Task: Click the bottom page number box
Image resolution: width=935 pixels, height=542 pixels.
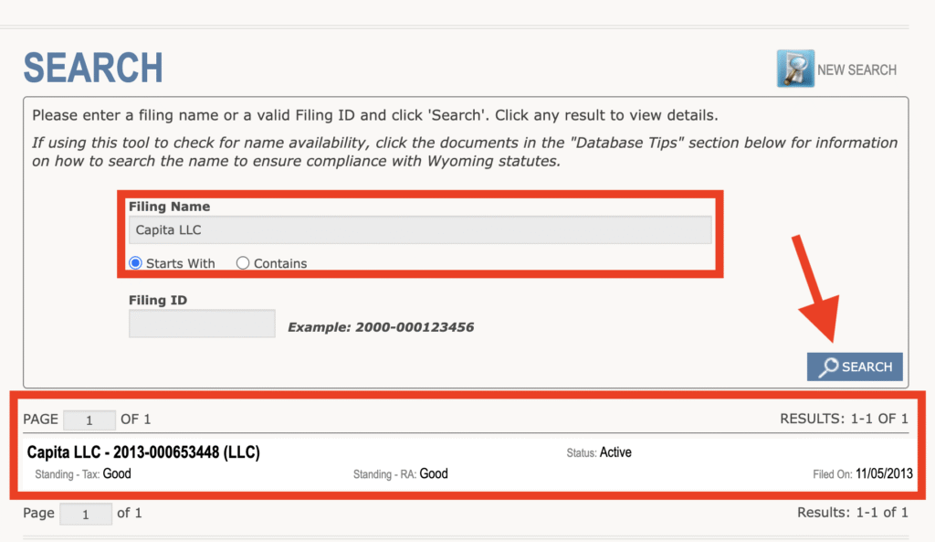Action: 86,514
